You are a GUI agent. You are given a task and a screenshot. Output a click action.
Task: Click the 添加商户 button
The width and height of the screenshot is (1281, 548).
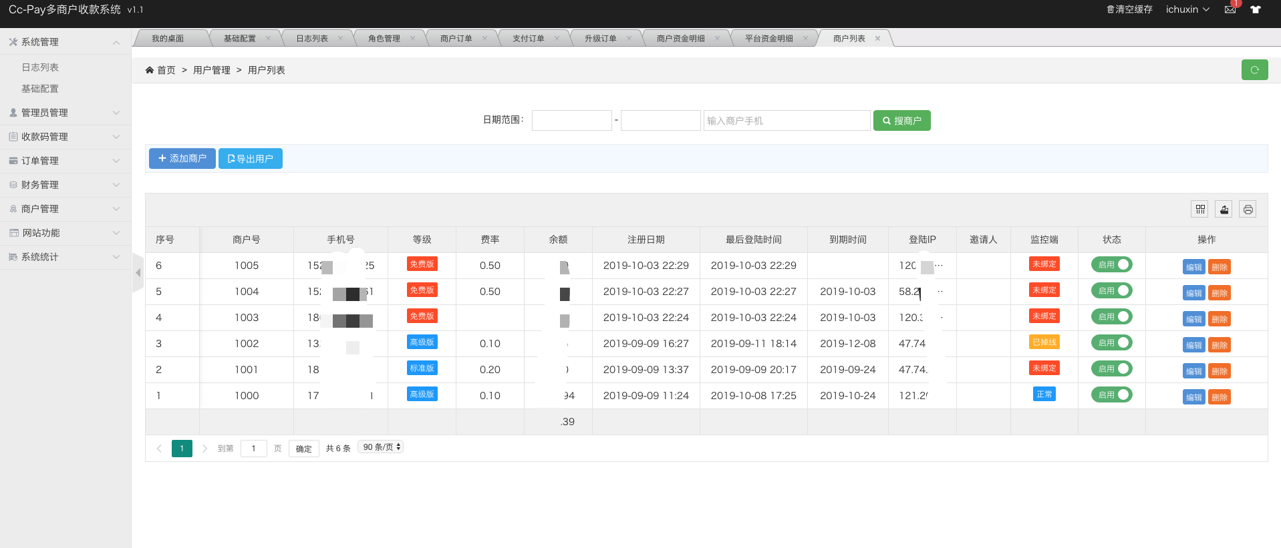click(x=182, y=159)
